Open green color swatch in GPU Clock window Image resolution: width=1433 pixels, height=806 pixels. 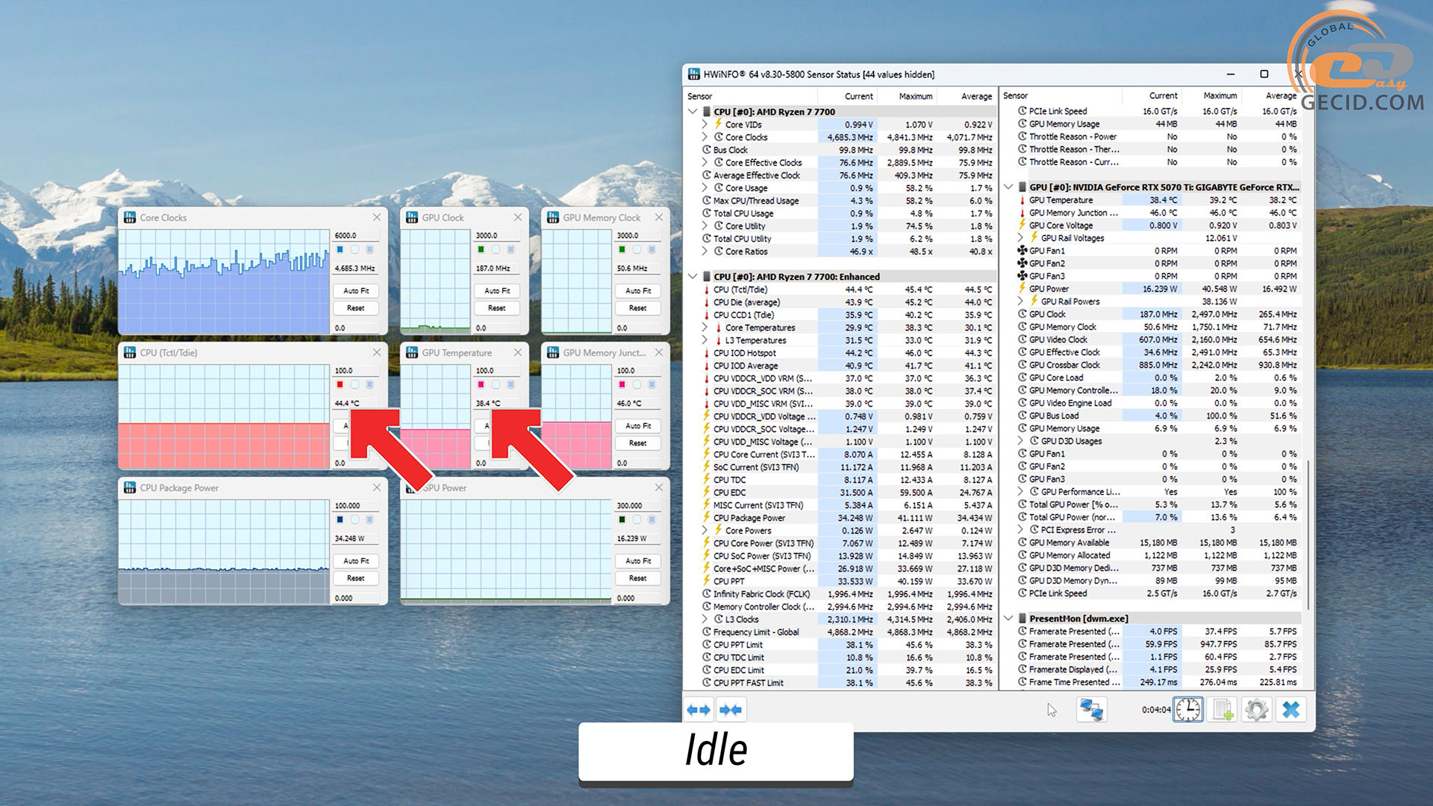(x=481, y=249)
